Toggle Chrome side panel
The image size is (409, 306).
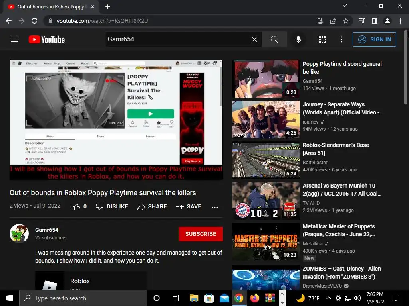(374, 21)
